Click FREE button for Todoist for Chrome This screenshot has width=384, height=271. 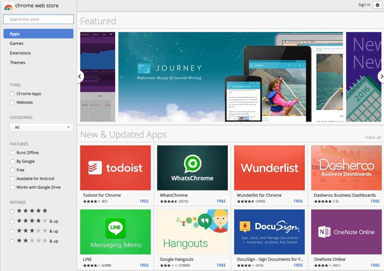144,201
